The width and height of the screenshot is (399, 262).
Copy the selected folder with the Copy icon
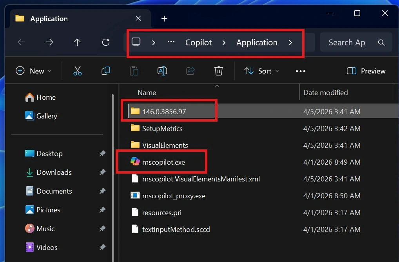point(105,71)
